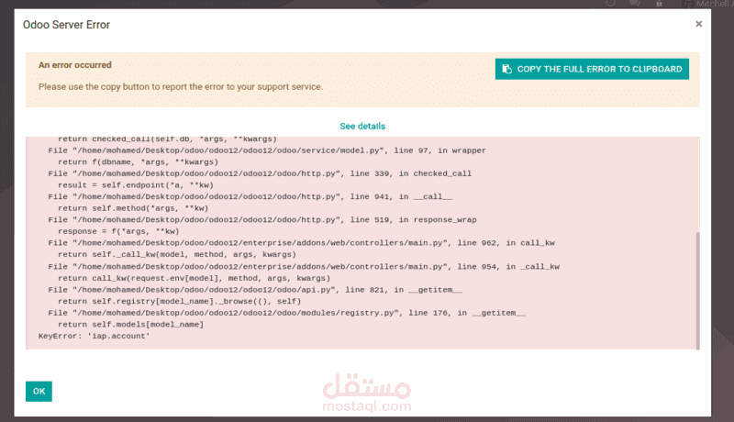The image size is (734, 422).
Task: Open the Mitchell user menu in the top bar
Action: [709, 4]
